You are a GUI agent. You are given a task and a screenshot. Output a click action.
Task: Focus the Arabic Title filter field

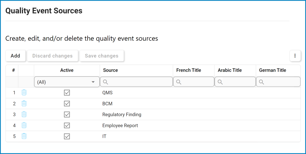(238, 82)
